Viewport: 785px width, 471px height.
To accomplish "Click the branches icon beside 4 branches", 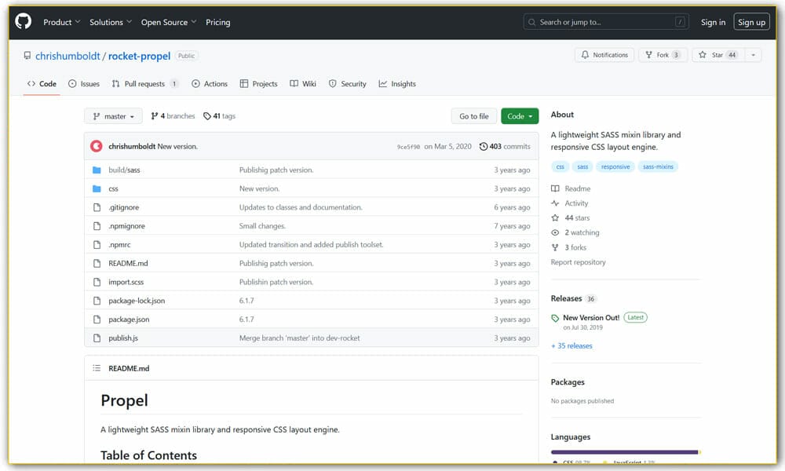I will click(x=155, y=116).
